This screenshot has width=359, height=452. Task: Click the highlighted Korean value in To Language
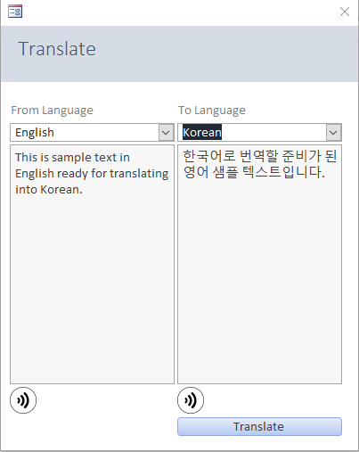coord(202,132)
